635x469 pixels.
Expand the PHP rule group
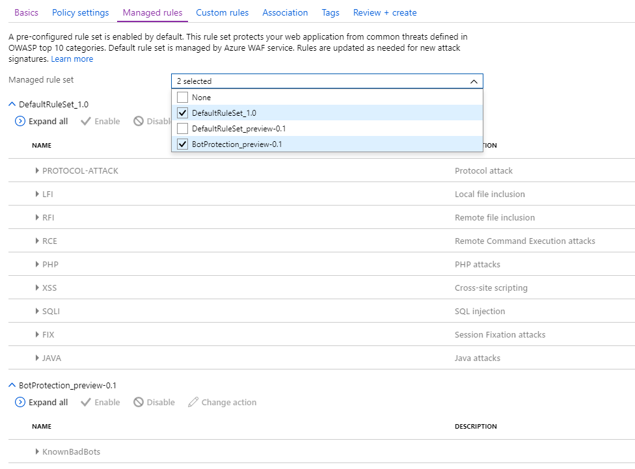tap(37, 265)
